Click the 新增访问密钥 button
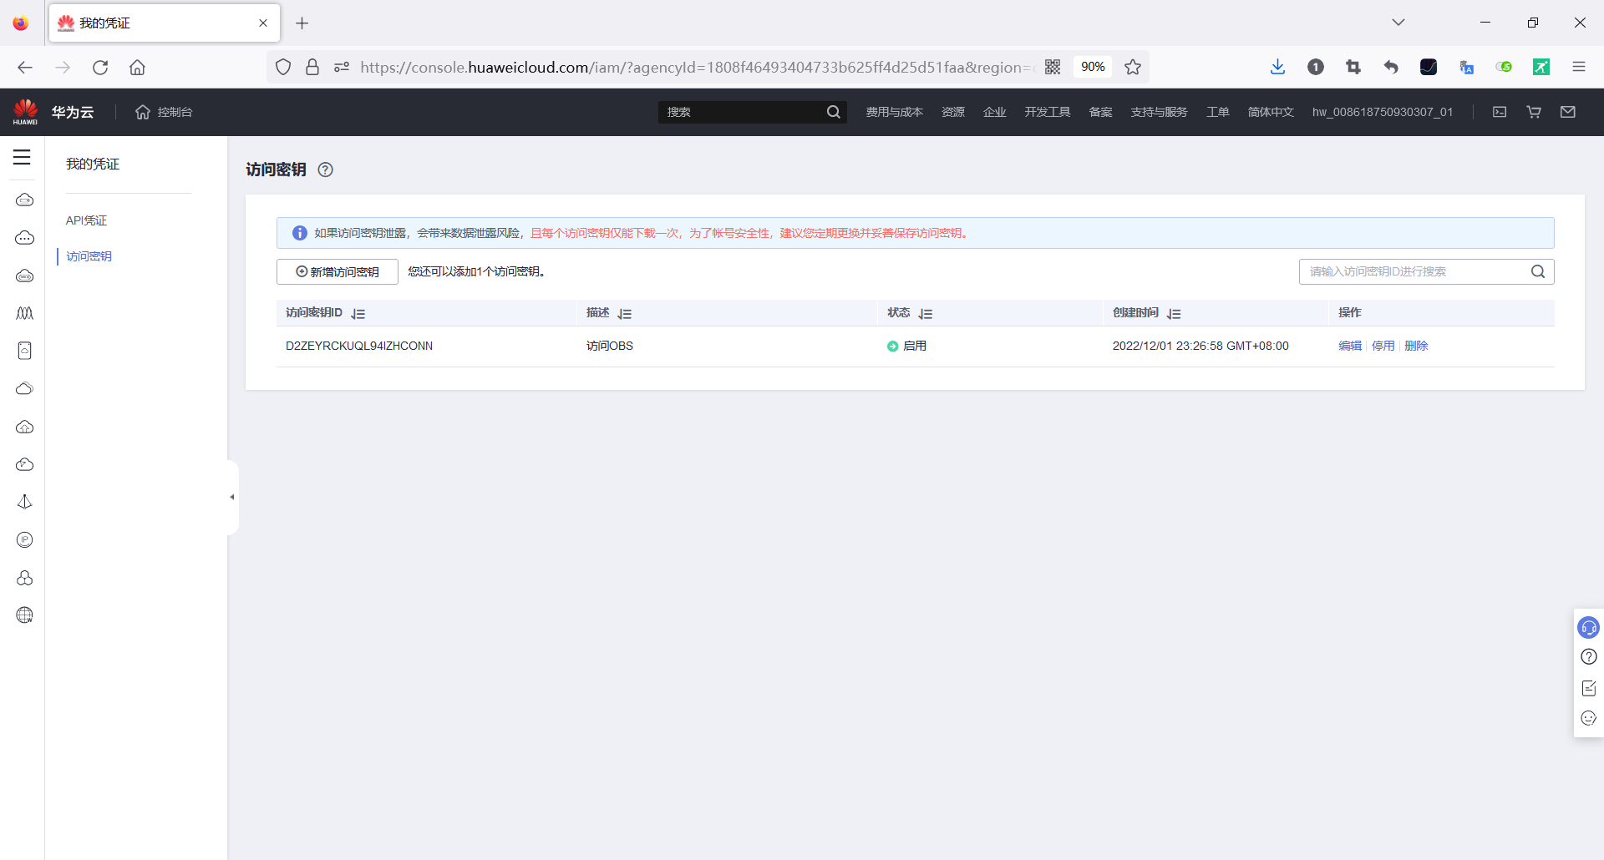1604x860 pixels. pyautogui.click(x=338, y=271)
